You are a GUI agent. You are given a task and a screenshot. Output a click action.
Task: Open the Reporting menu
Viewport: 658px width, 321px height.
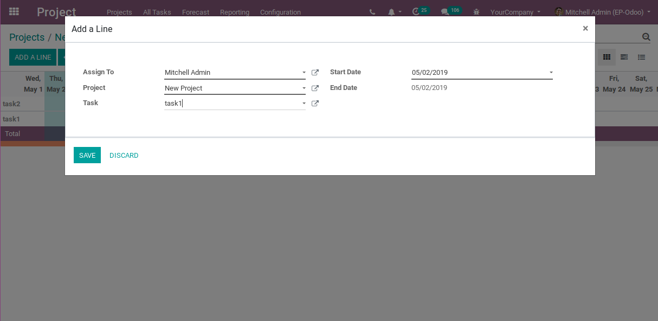point(235,12)
